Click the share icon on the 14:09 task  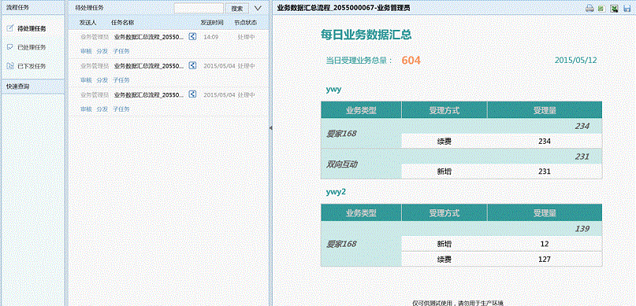(192, 37)
